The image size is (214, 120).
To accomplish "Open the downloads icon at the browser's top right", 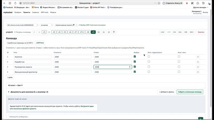I will tap(209, 3).
